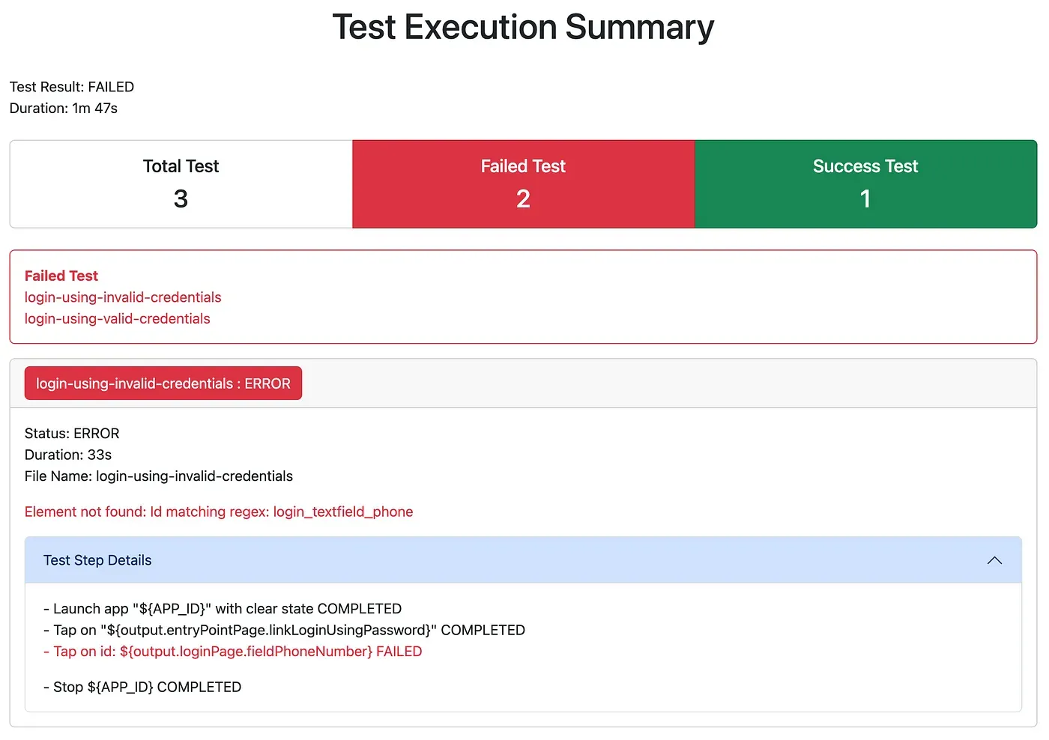
Task: Click the Test Result: FAILED text
Action: 72,87
